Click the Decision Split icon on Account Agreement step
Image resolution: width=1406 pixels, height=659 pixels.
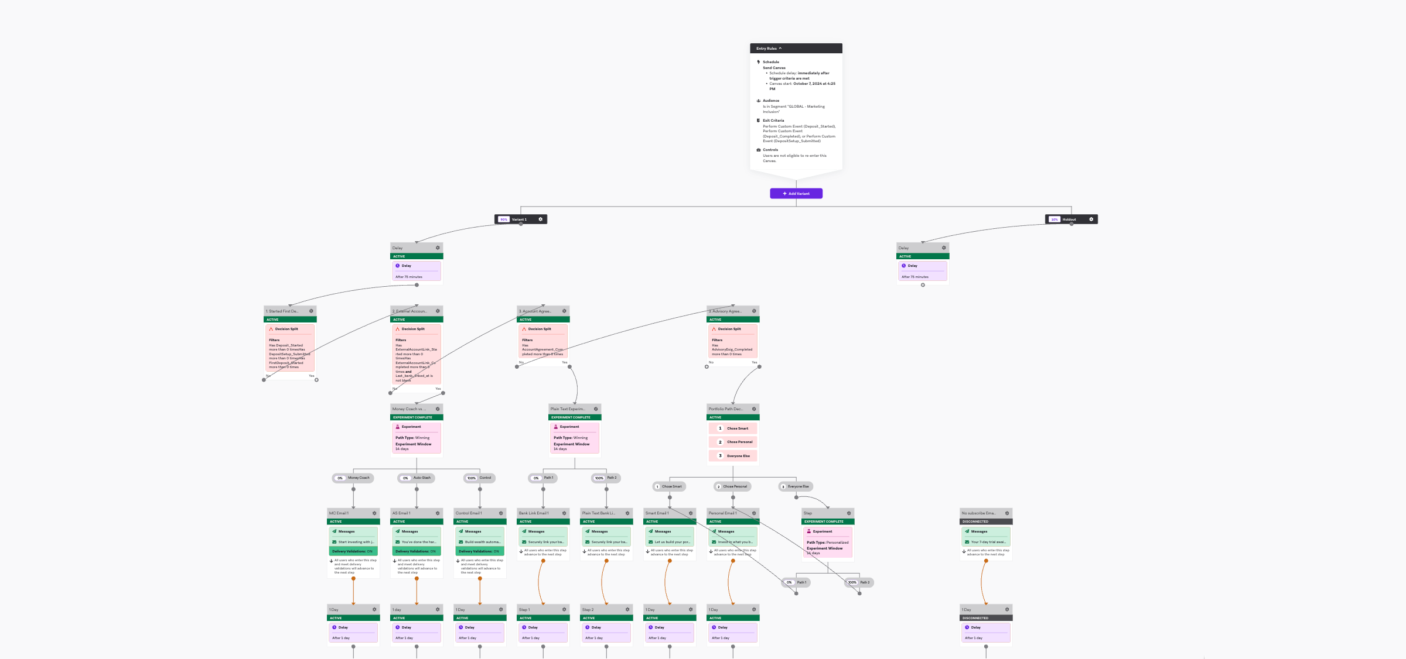tap(525, 329)
